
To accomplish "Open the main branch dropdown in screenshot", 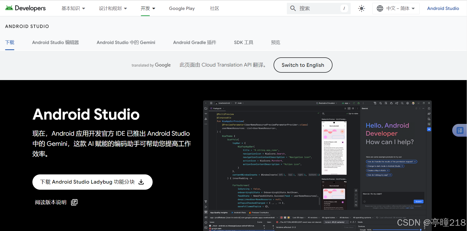I will 239,103.
